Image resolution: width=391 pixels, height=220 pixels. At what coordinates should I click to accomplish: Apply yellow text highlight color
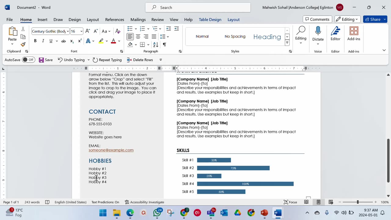(x=101, y=41)
